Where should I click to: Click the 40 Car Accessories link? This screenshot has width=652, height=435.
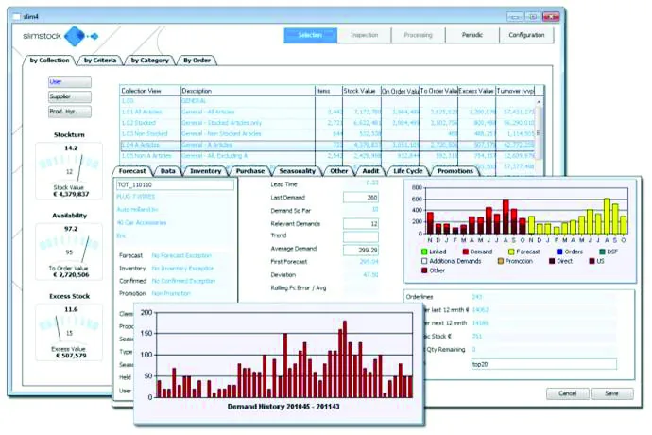(142, 223)
